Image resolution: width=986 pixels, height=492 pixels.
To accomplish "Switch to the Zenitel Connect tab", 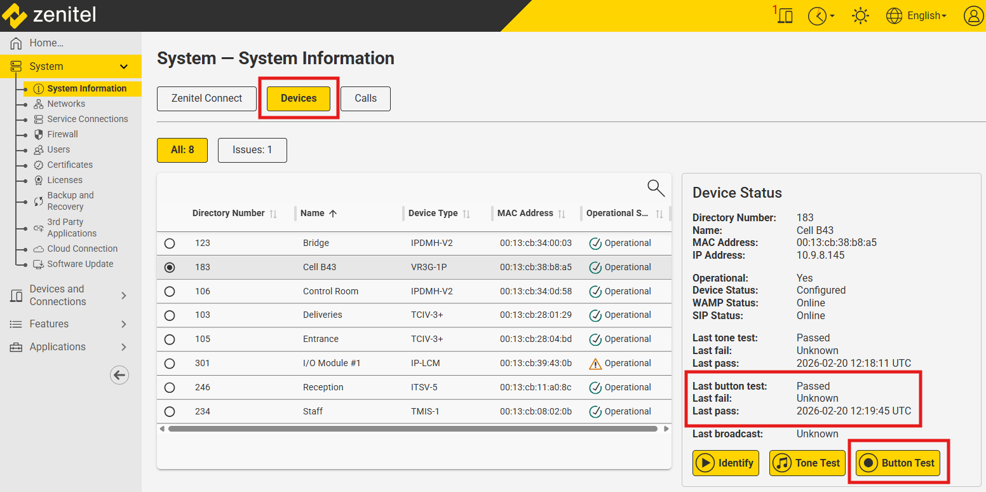I will (x=206, y=99).
